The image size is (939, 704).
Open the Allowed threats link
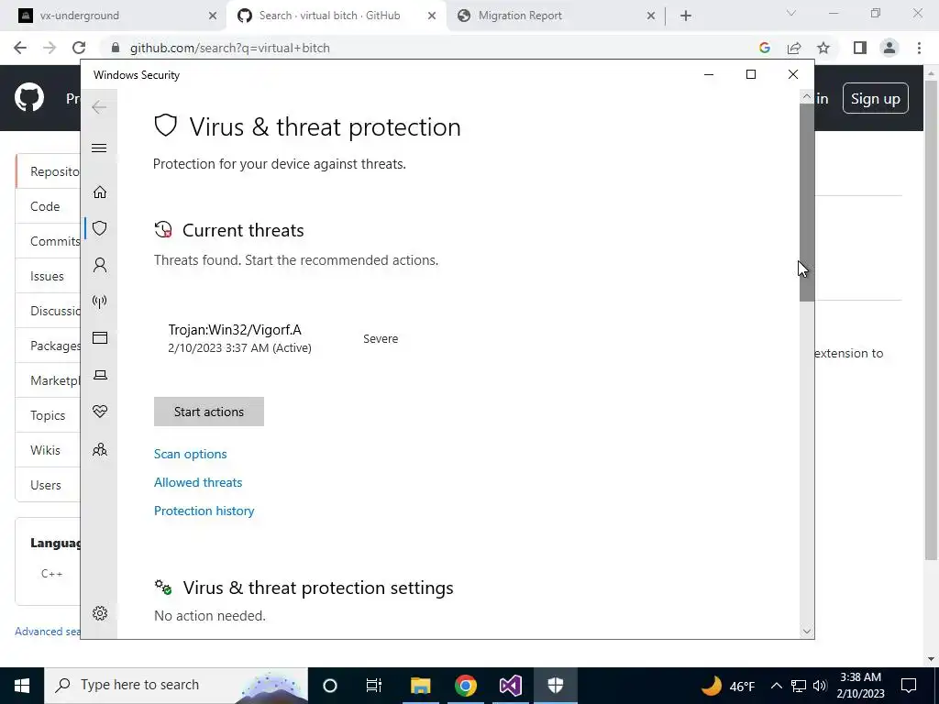coord(198,482)
